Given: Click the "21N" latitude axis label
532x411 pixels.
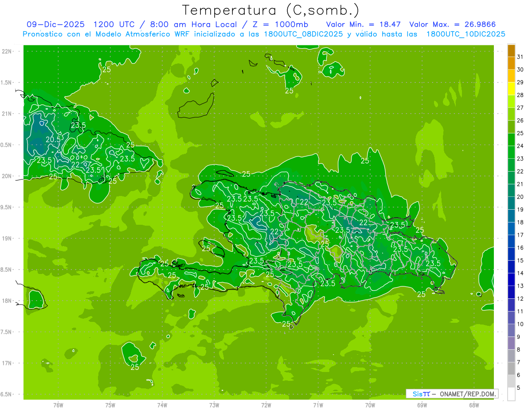Looking at the screenshot, I should pyautogui.click(x=7, y=114).
